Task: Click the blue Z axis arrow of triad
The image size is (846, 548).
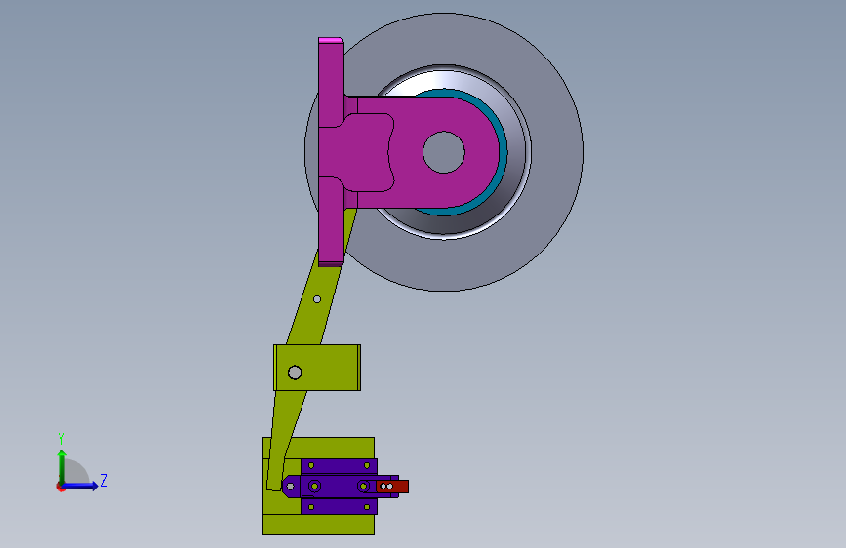Action: 82,486
